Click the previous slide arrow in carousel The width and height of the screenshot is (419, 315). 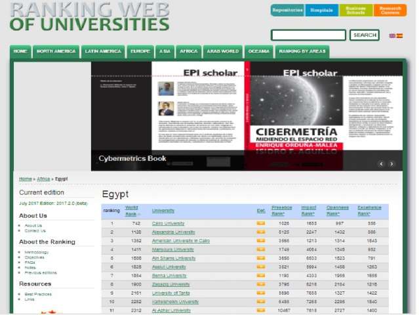point(382,164)
